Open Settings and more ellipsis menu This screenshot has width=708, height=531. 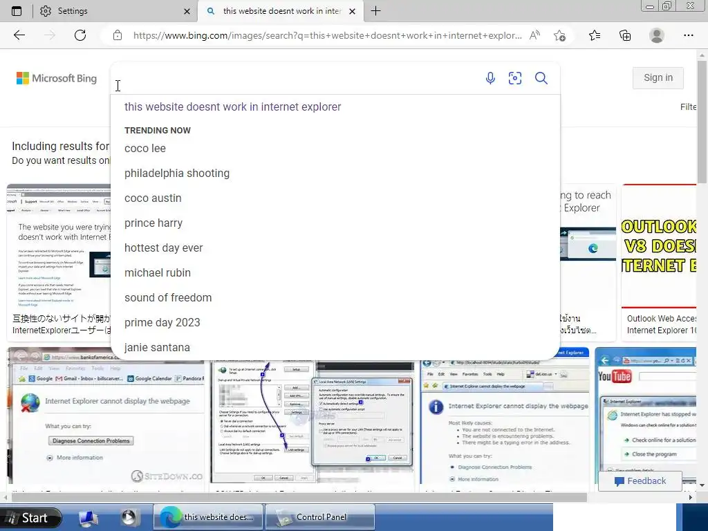pos(688,35)
